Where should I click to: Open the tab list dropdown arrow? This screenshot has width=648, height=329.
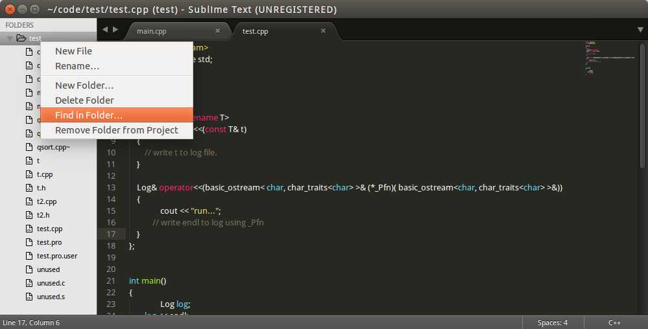tap(640, 30)
